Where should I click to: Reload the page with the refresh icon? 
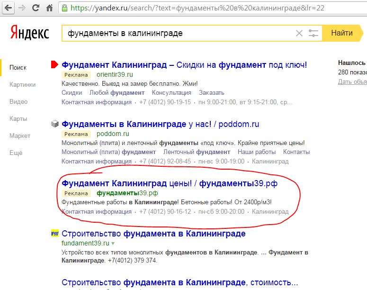pyautogui.click(x=36, y=8)
